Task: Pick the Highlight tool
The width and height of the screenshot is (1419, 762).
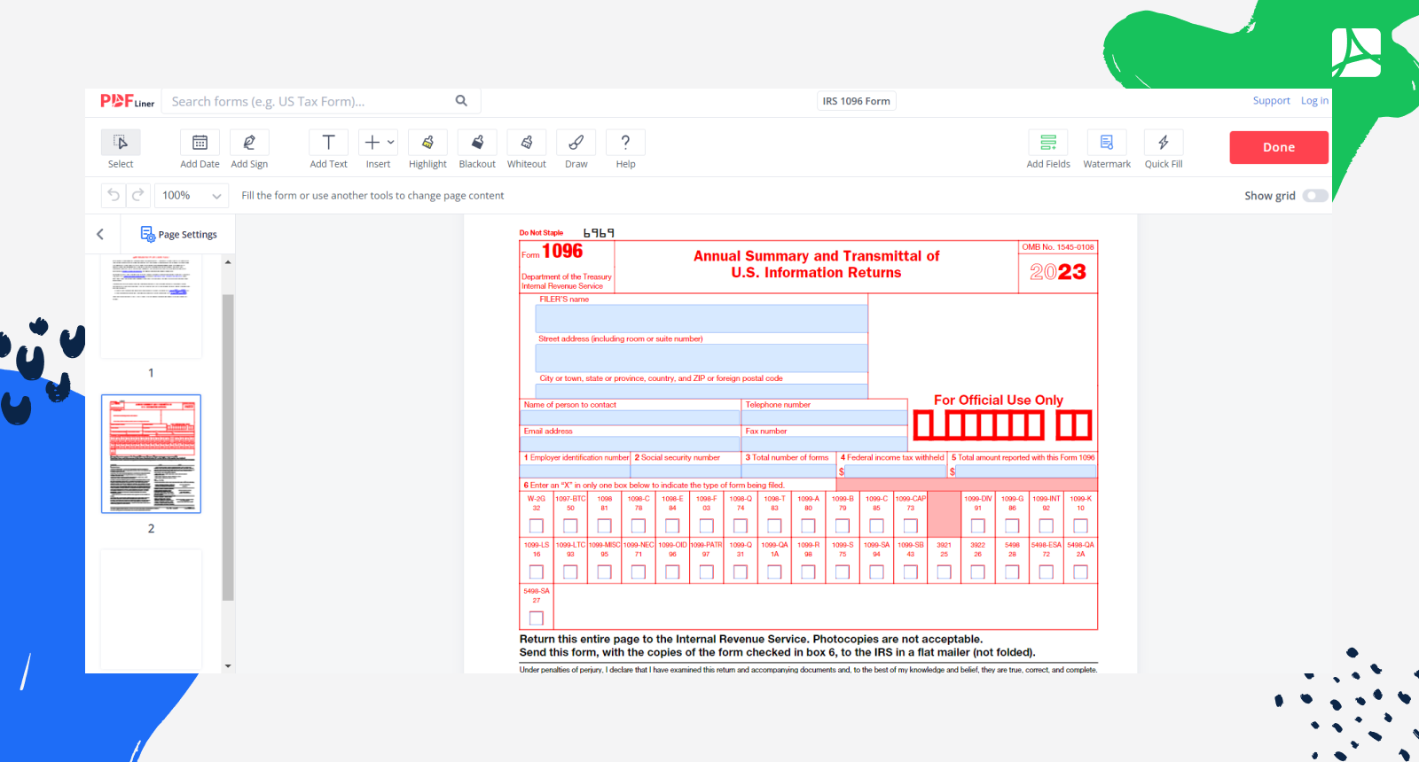Action: pos(427,143)
